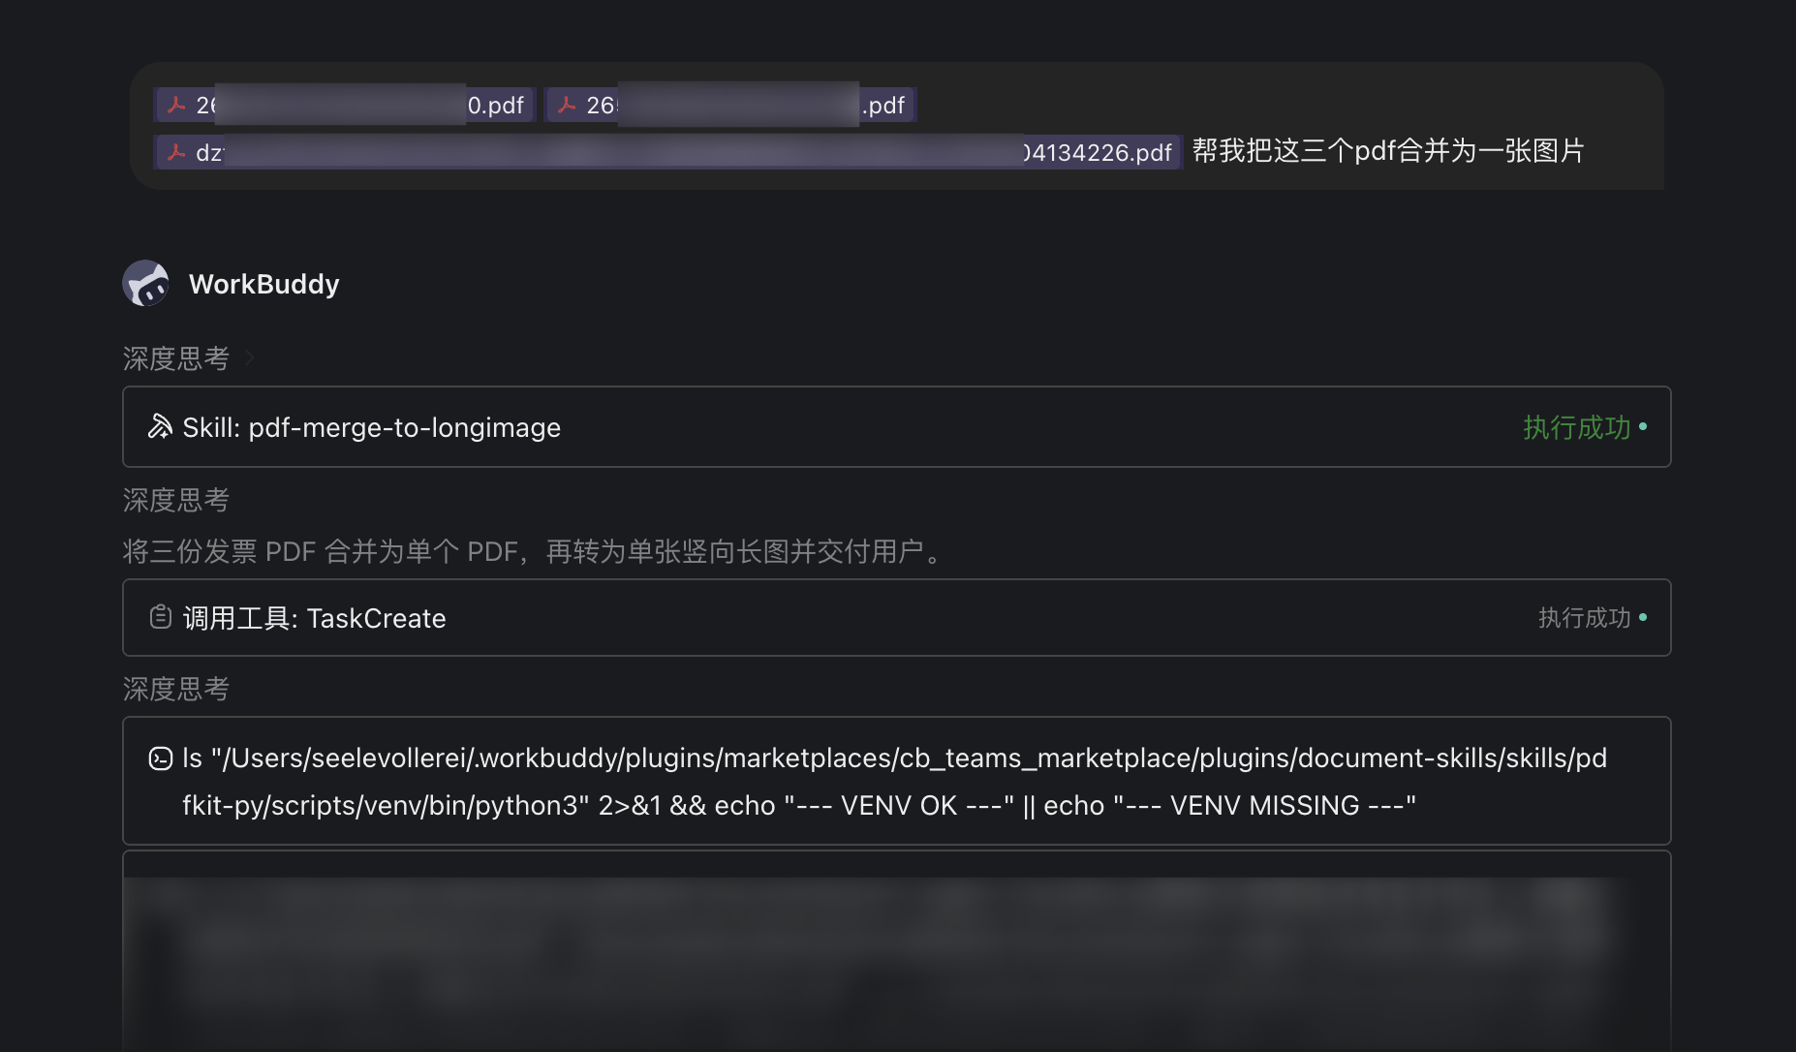Click the TaskCreate clipboard icon
Viewport: 1796px width, 1052px height.
coord(161,617)
